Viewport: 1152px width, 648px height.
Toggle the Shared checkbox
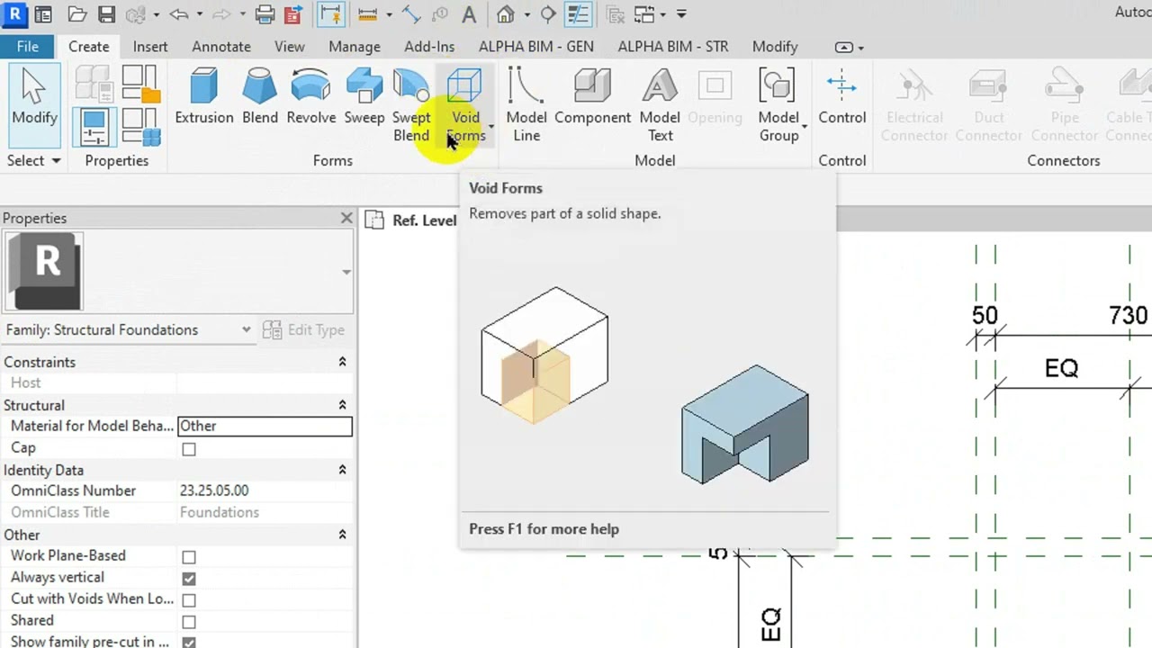coord(189,622)
